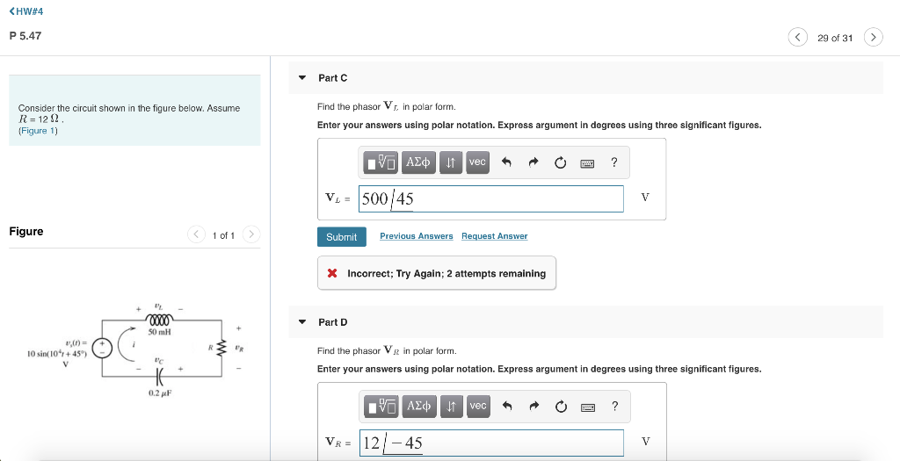Undo last edit in Part D toolbar
The height and width of the screenshot is (461, 900).
507,407
